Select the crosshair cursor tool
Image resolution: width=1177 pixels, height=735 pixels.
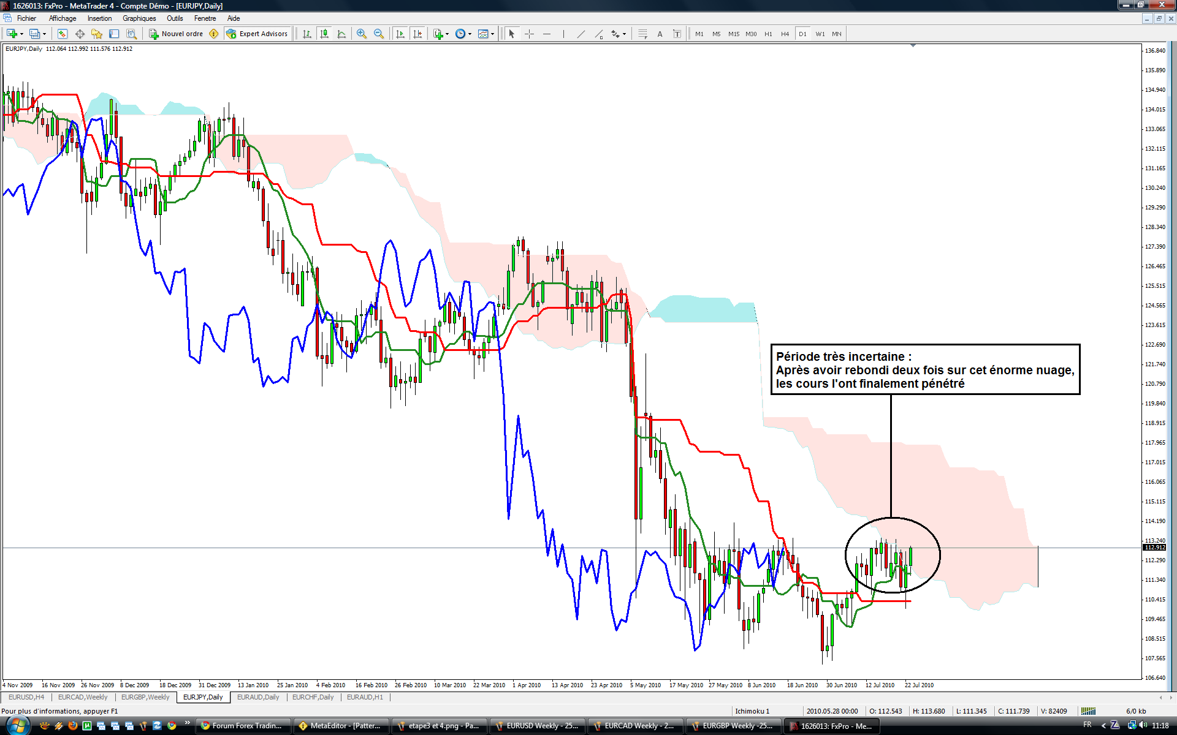[x=529, y=34]
